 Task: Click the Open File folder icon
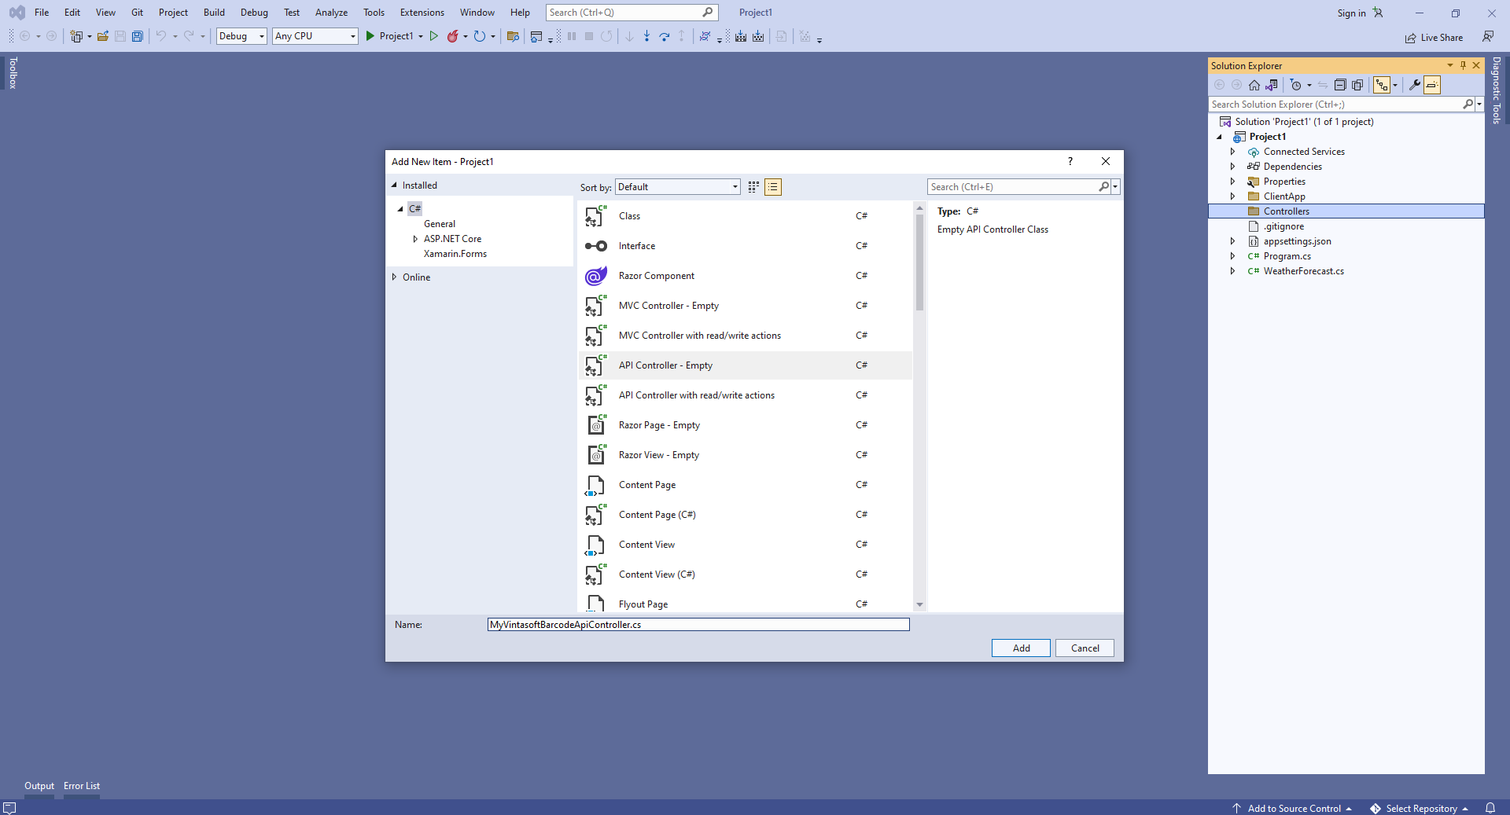103,36
